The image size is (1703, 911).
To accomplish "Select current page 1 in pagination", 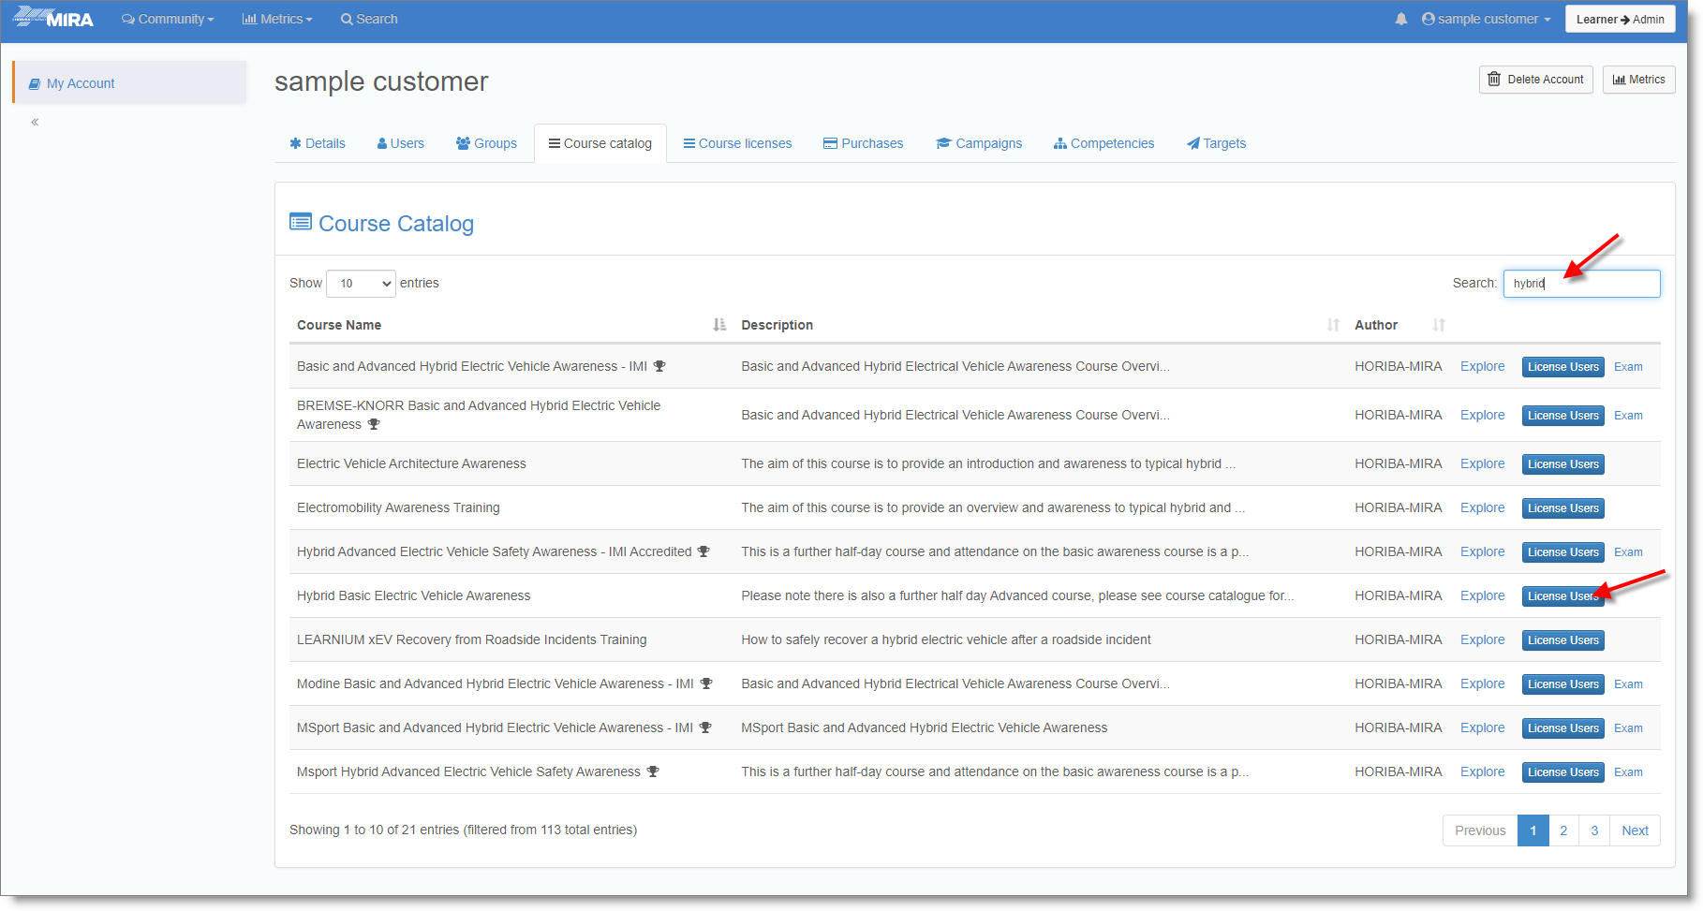I will 1533,830.
